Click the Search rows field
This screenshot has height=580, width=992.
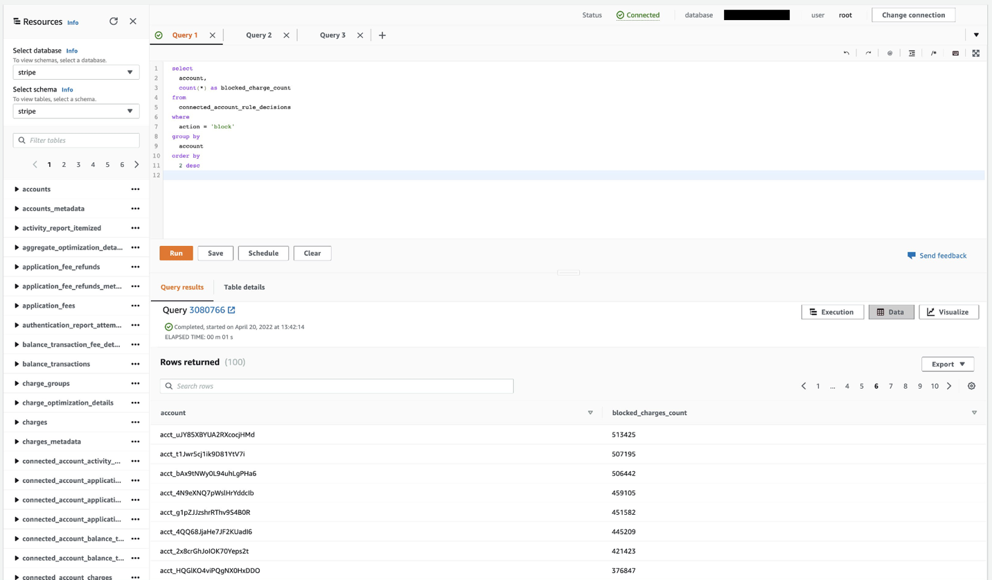tap(337, 386)
